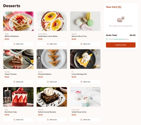This screenshot has height=125, width=141.
Task: Click the Pistachio Baklava product name
Action: tap(45, 74)
